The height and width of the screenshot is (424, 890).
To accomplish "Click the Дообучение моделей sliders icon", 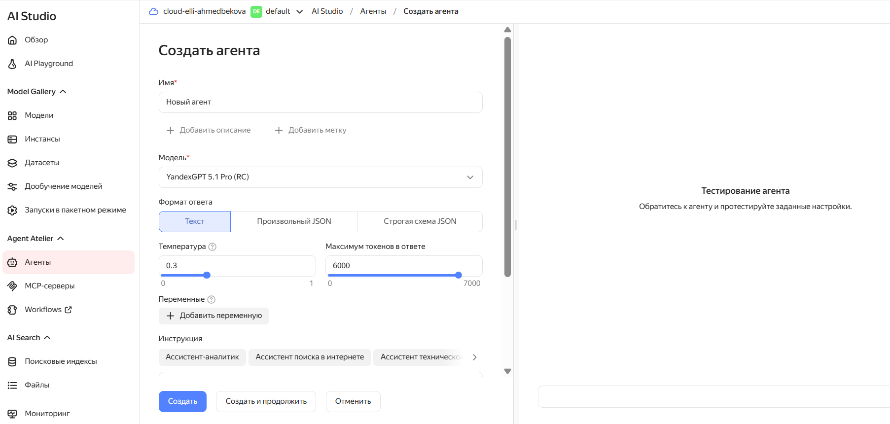I will [x=12, y=186].
